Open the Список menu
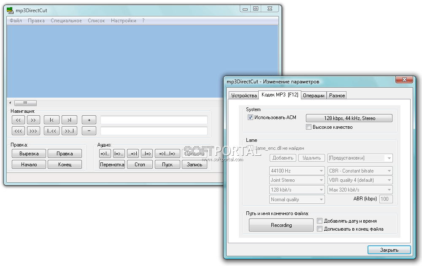Image resolution: width=422 pixels, height=266 pixels. 96,21
